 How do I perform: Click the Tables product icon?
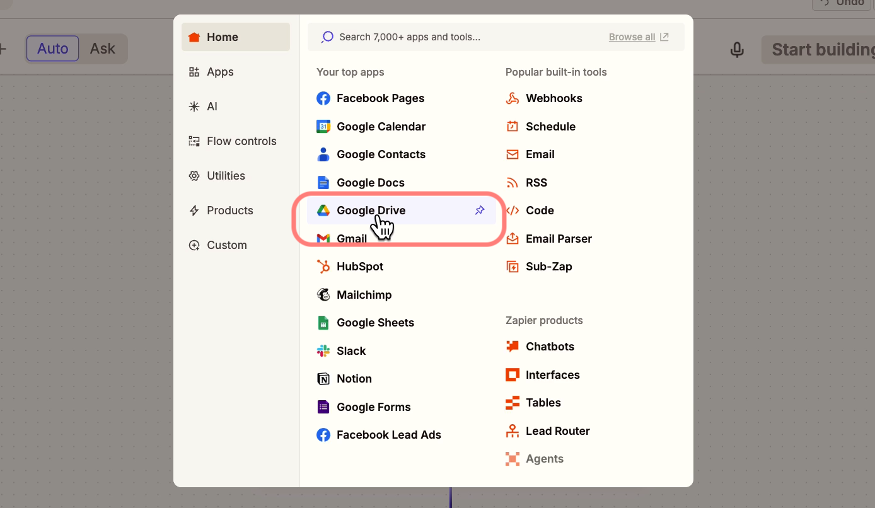coord(513,403)
